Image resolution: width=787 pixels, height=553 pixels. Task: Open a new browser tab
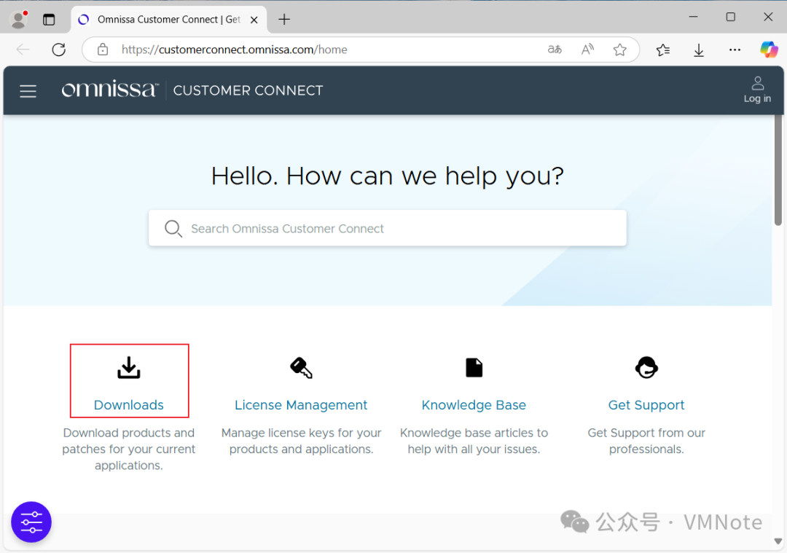pyautogui.click(x=284, y=20)
